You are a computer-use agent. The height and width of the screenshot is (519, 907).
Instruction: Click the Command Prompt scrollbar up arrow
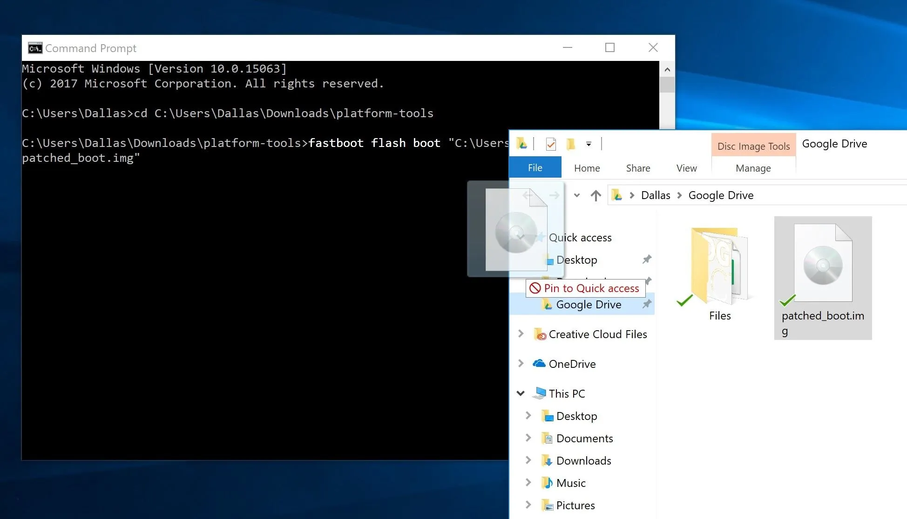pyautogui.click(x=667, y=69)
